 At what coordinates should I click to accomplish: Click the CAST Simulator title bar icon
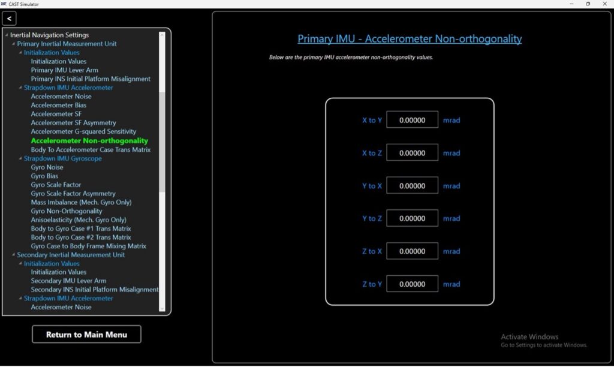[x=4, y=4]
